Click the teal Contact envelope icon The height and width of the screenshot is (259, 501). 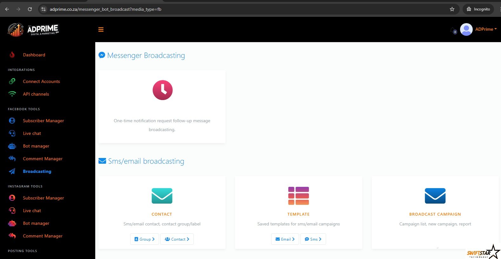click(162, 196)
